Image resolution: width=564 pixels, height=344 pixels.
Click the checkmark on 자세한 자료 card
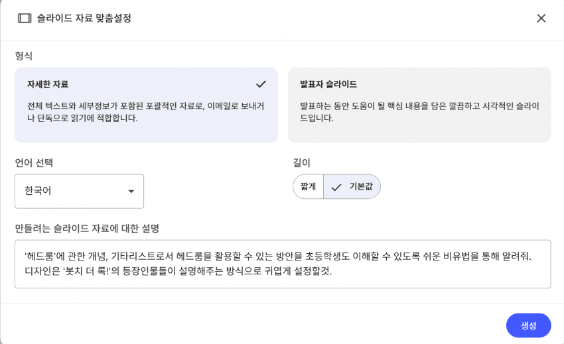[x=261, y=84]
